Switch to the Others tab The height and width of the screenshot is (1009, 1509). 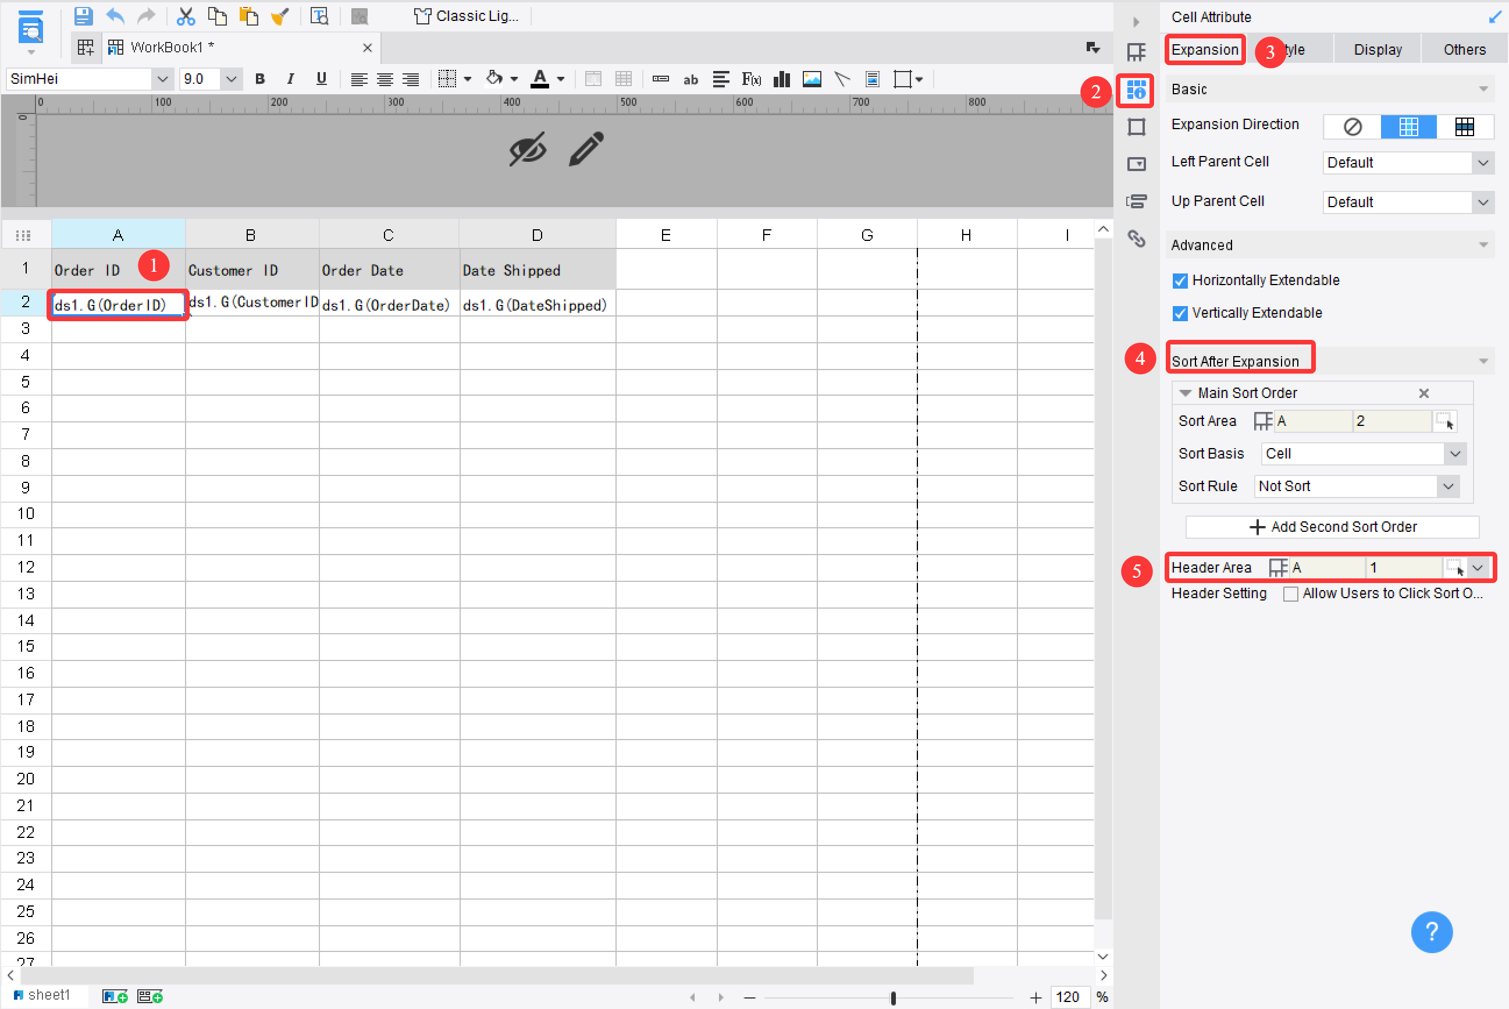click(1465, 49)
